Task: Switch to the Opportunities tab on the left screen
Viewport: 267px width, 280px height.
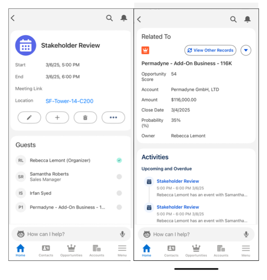Action: (x=71, y=250)
